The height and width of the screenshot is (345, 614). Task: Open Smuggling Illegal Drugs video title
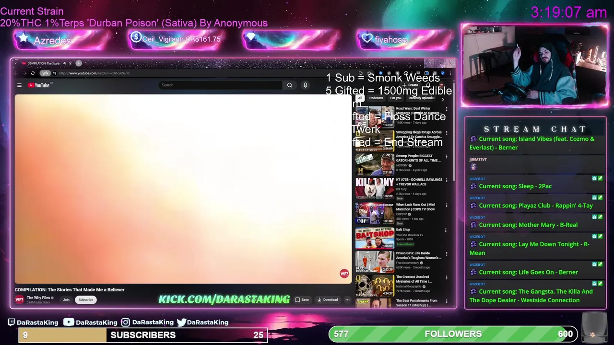point(419,135)
